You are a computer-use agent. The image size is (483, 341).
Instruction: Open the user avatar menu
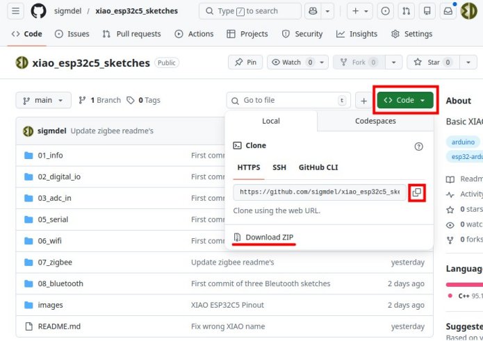click(x=468, y=11)
